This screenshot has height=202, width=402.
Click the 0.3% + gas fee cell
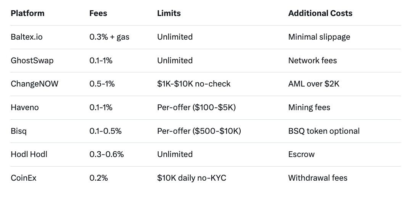(x=109, y=37)
